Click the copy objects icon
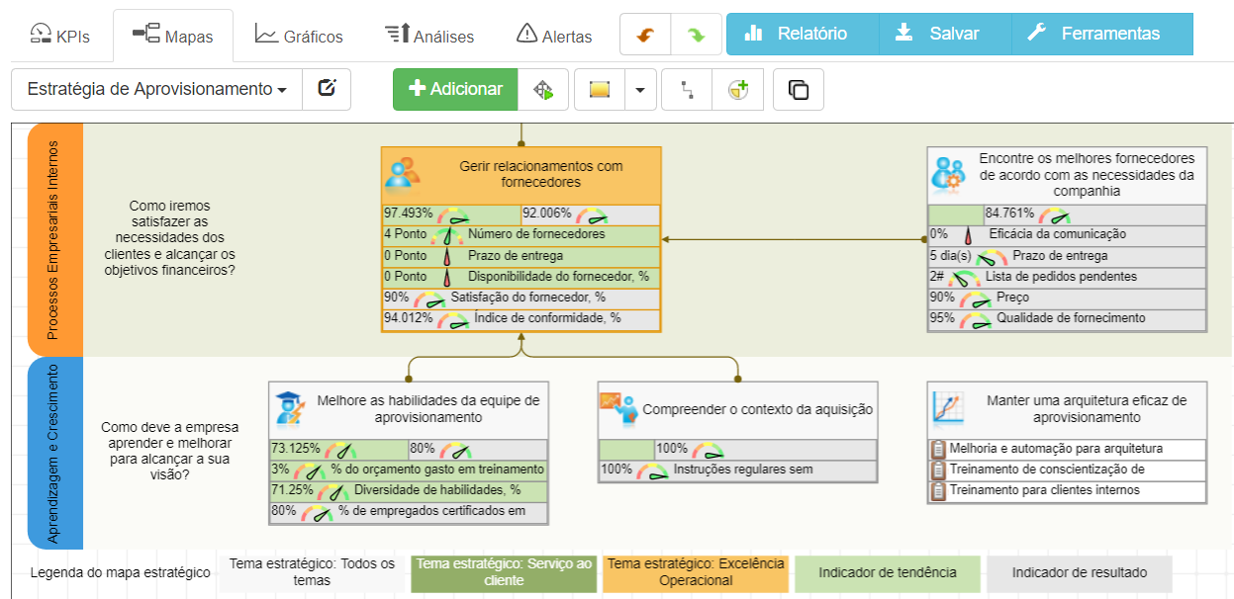Image resolution: width=1234 pixels, height=599 pixels. click(x=798, y=89)
